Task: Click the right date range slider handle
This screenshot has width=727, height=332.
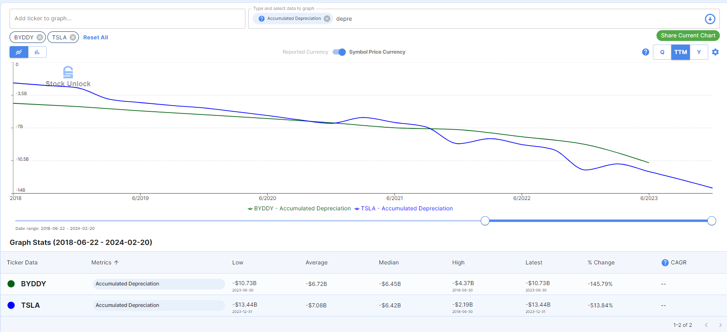Action: tap(712, 221)
